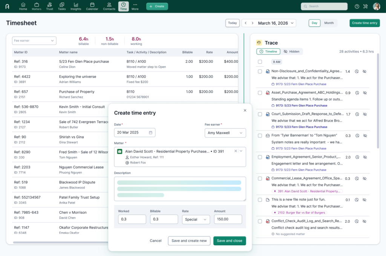Screen dimensions: 386x256
Task: Clear the selected matter with the X icon
Action: pyautogui.click(x=236, y=151)
